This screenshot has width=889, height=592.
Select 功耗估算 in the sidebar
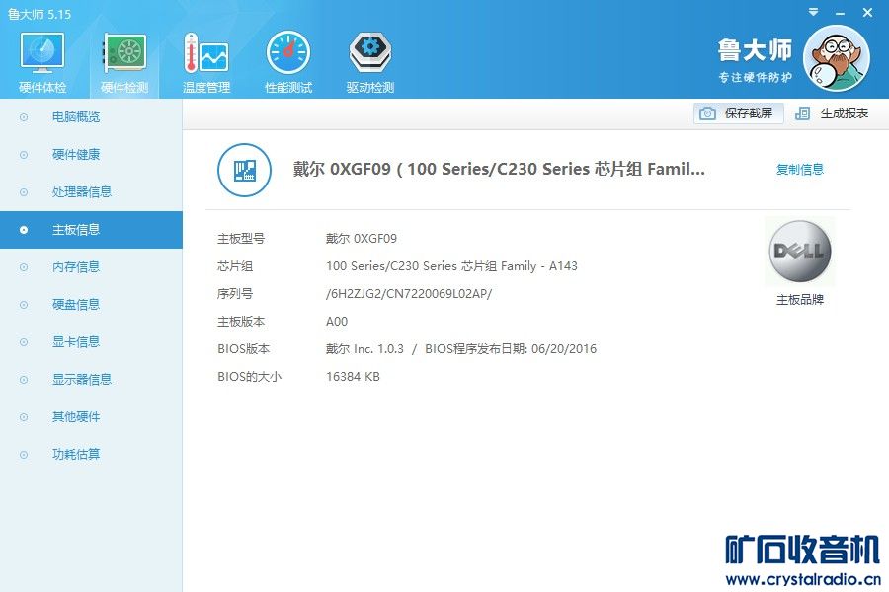pos(91,454)
